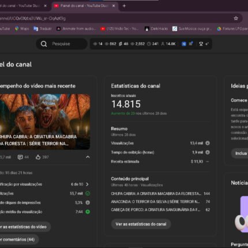Open the (125) Visão Tec YouTube bookmark

point(119,29)
